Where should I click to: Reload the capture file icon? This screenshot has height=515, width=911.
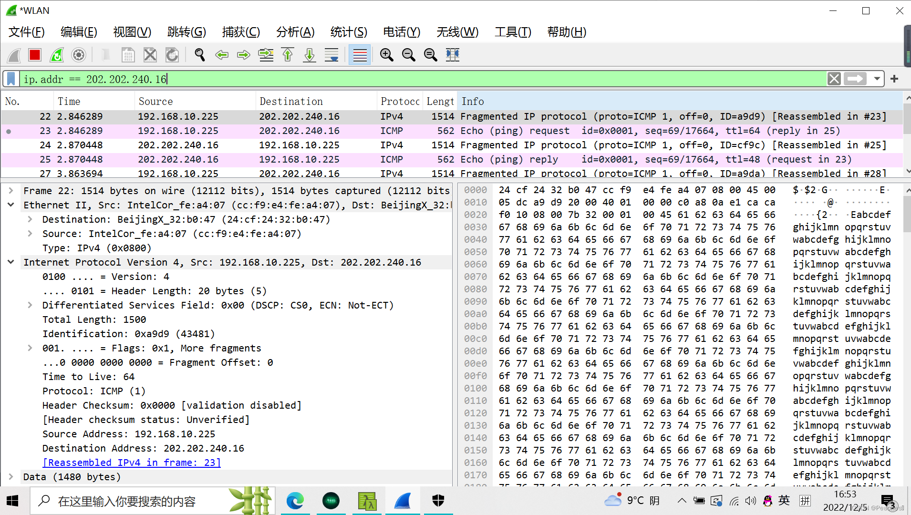[172, 55]
